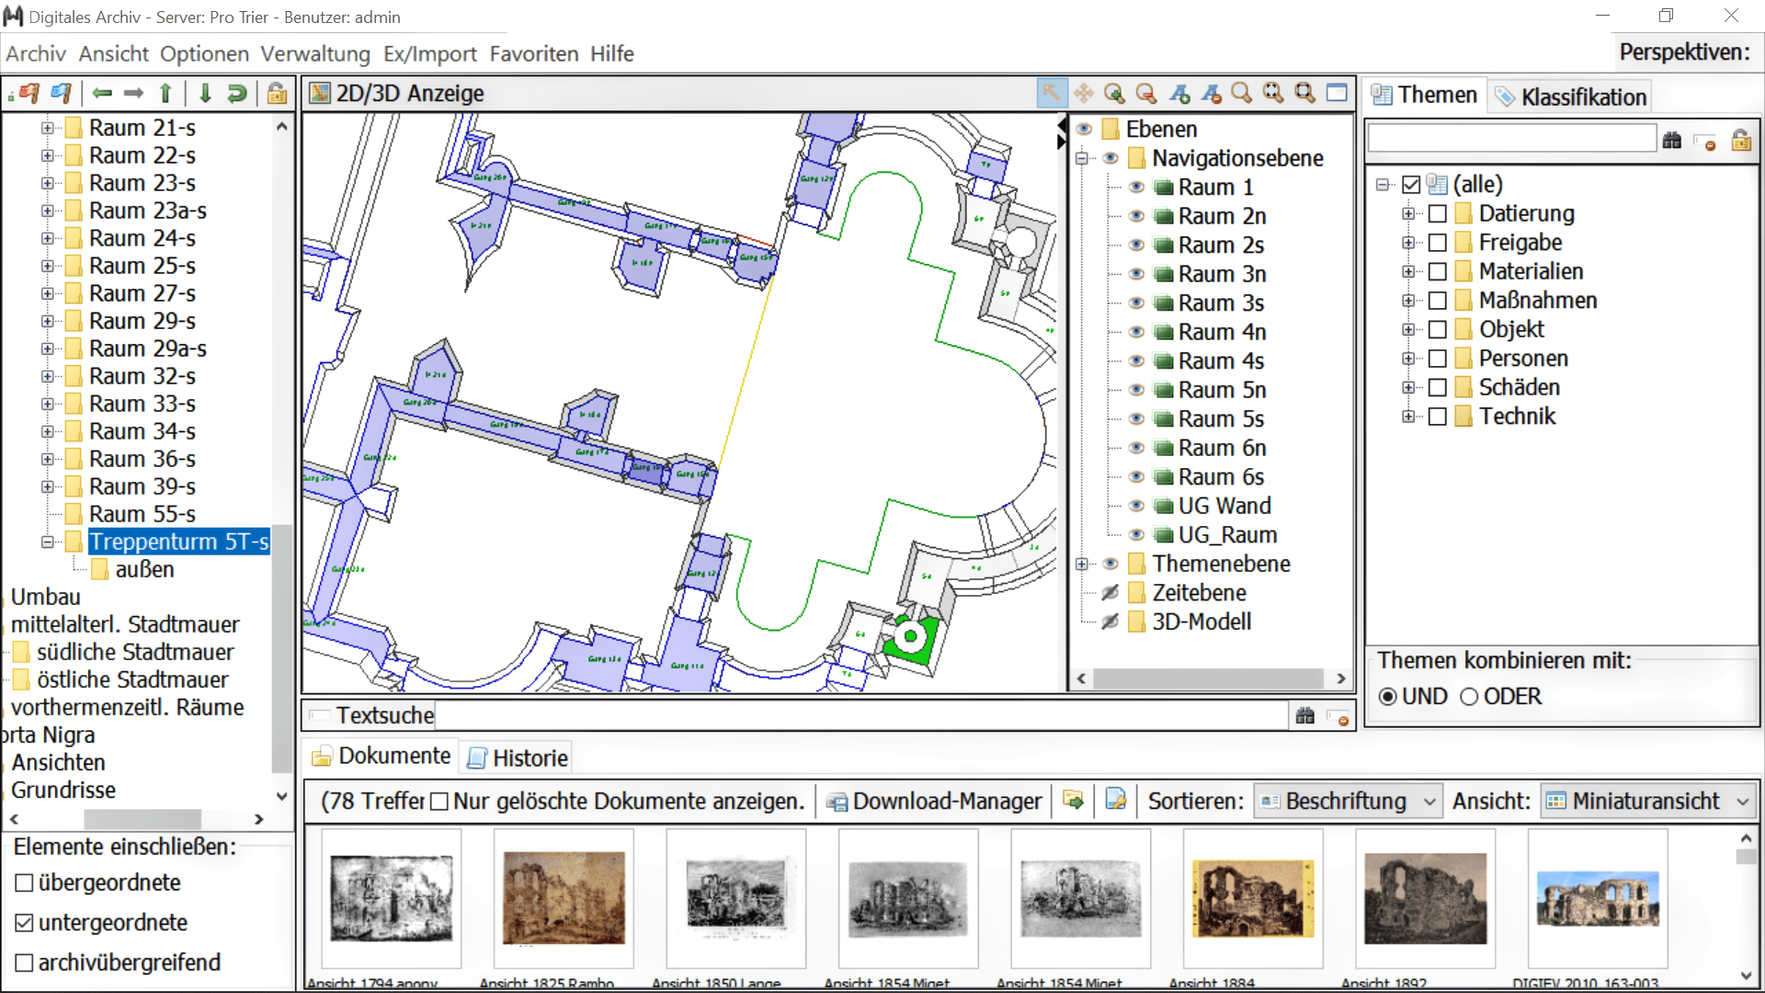This screenshot has height=993, width=1765.
Task: Open the Ex/Import menu
Action: (x=430, y=53)
